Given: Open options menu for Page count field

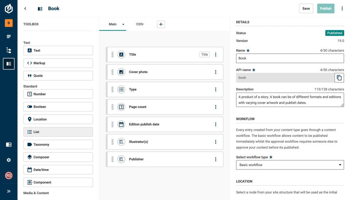Looking at the screenshot, I should (215, 107).
